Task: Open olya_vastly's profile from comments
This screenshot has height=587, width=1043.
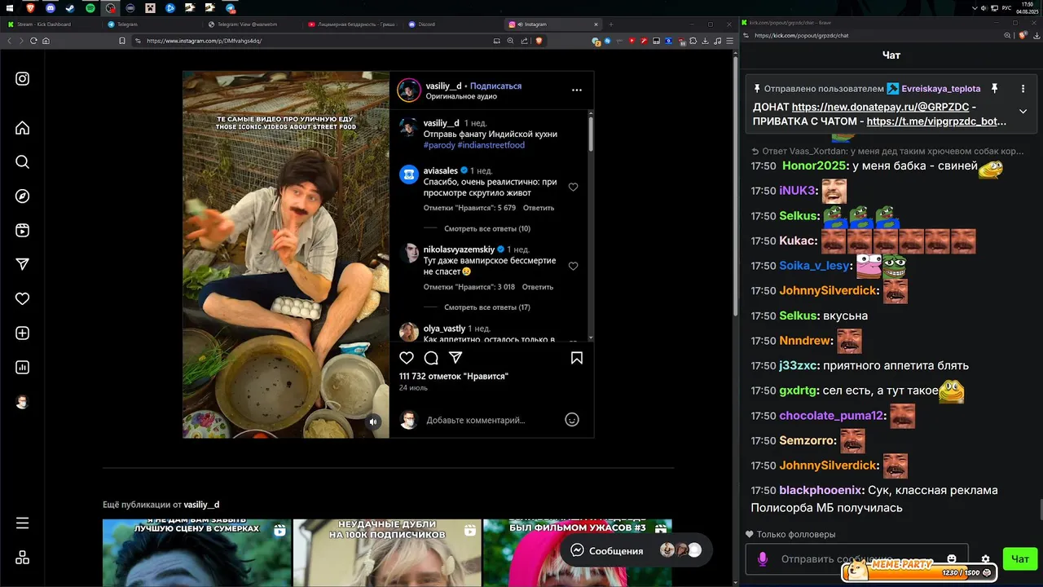Action: 444,329
